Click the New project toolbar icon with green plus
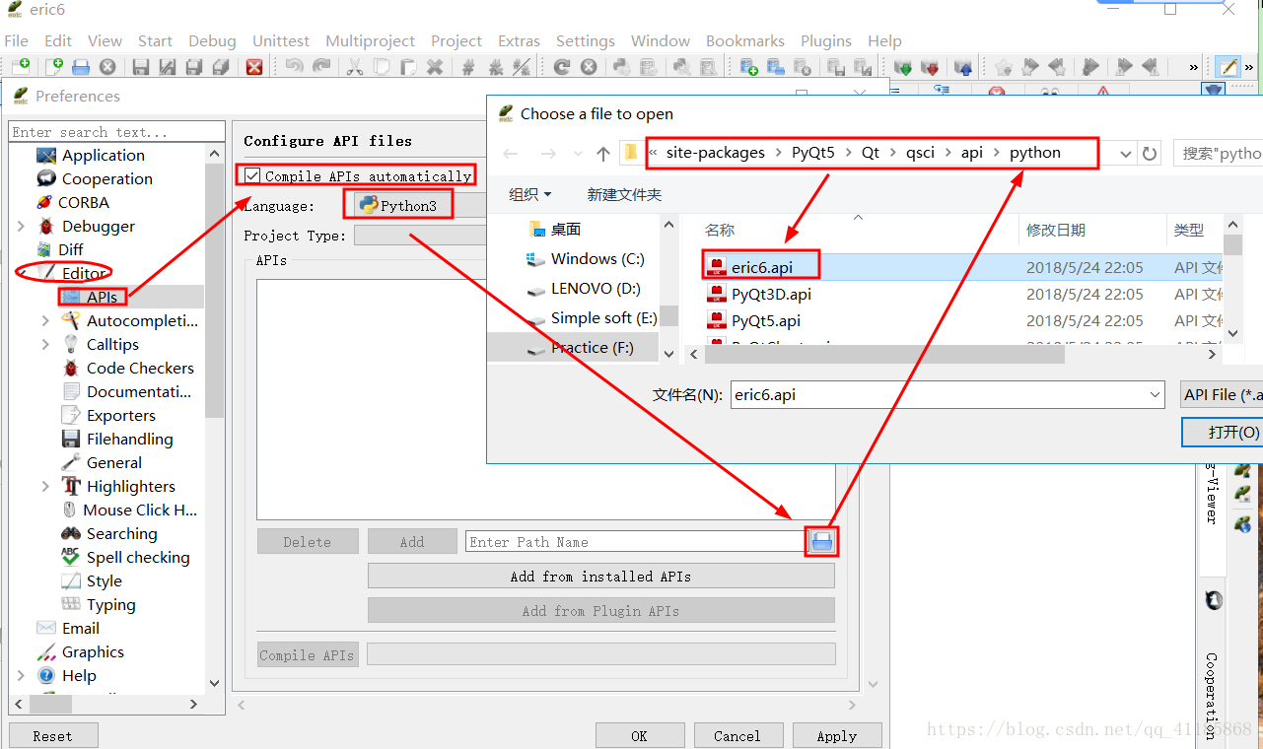Screen dimensions: 1263x749 tap(749, 67)
